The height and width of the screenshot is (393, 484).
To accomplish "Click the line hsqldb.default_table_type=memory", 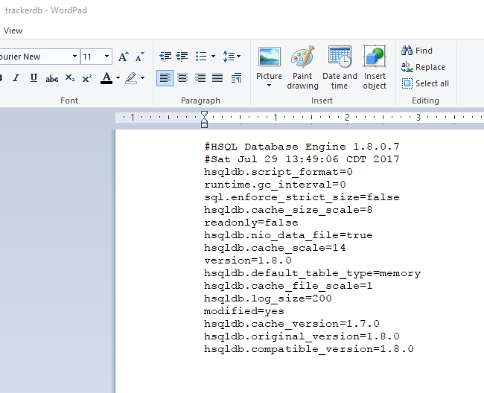I will (x=312, y=273).
